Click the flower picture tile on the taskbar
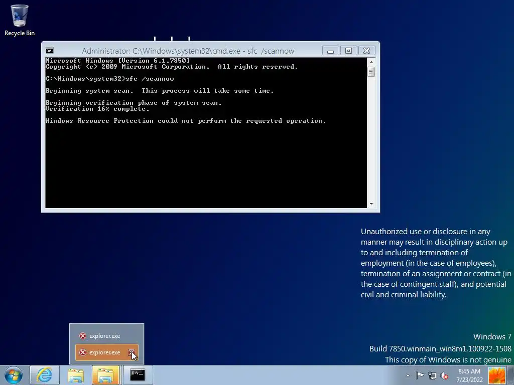514x385 pixels. tap(497, 375)
